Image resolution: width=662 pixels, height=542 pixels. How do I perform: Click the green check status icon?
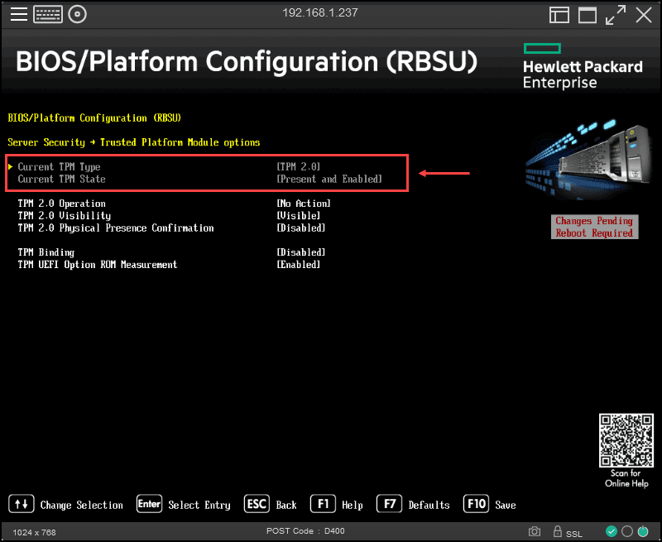(612, 531)
